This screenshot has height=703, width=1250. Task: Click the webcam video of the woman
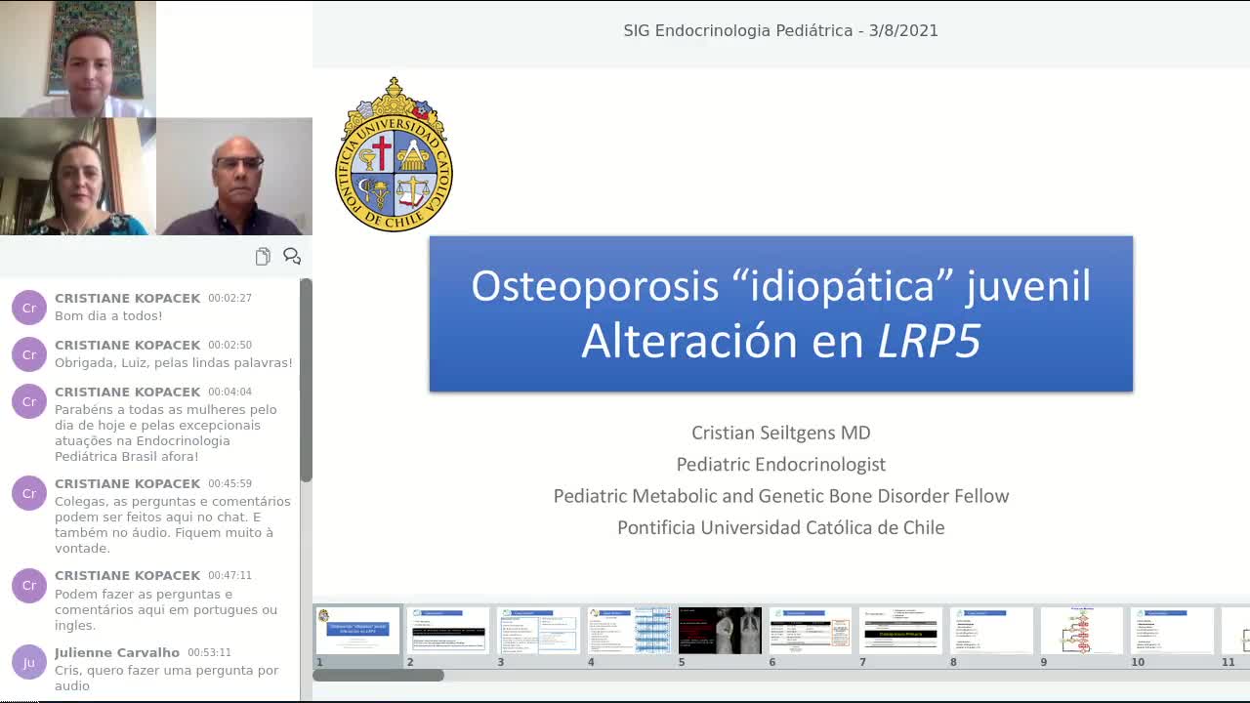coord(78,177)
